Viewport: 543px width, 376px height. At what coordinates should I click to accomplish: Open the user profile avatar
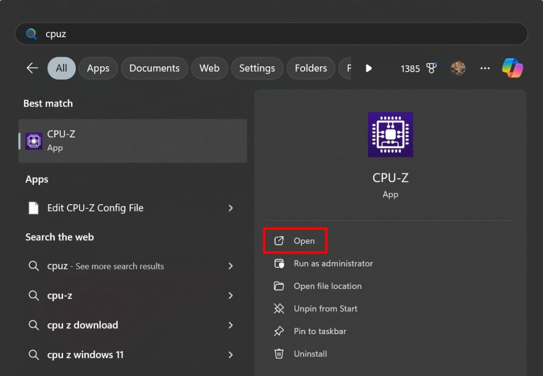click(x=458, y=68)
